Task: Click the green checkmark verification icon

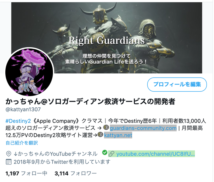Action: point(105,153)
